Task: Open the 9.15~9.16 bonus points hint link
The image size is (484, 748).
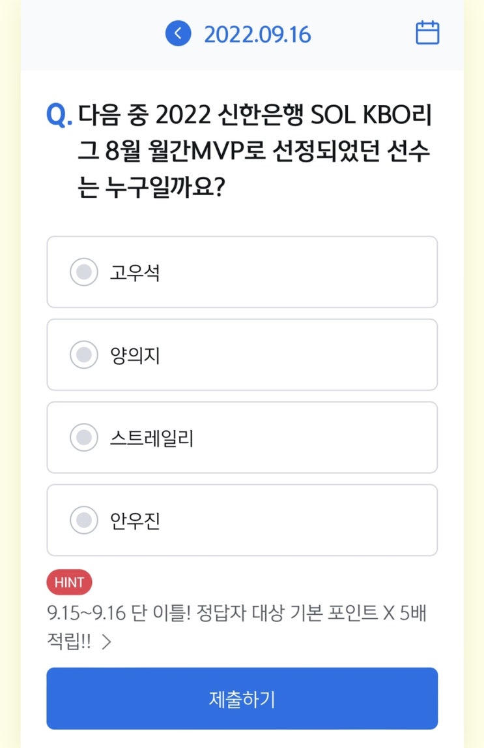Action: (236, 614)
